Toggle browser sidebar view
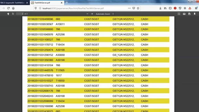Viewport: 199px width, 112px height. point(170,8)
